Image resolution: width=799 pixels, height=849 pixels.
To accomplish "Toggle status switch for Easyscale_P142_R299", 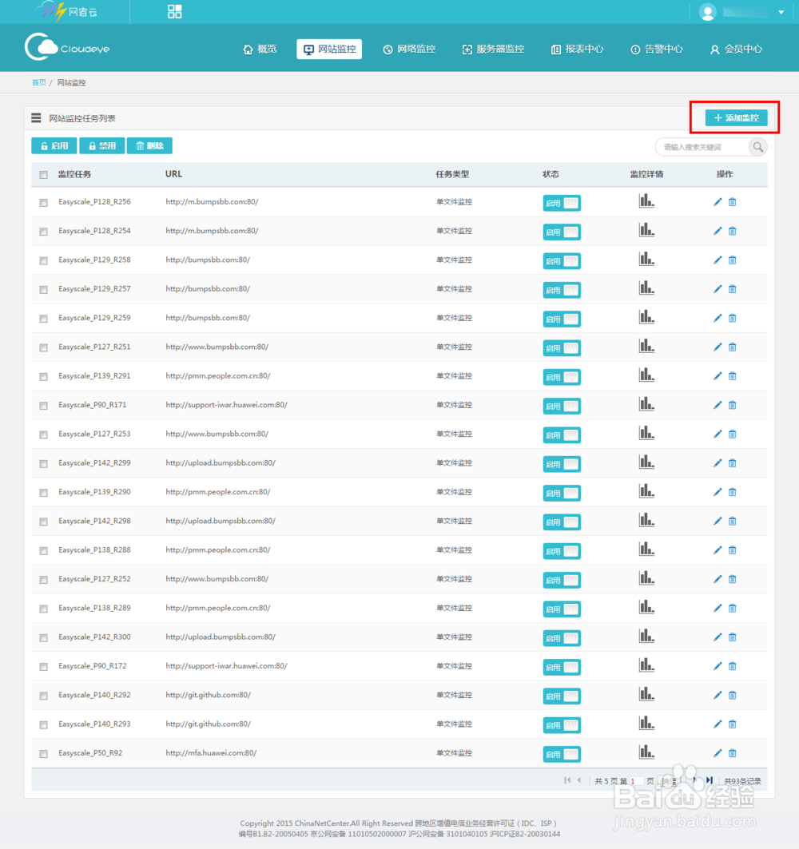I will [x=562, y=464].
